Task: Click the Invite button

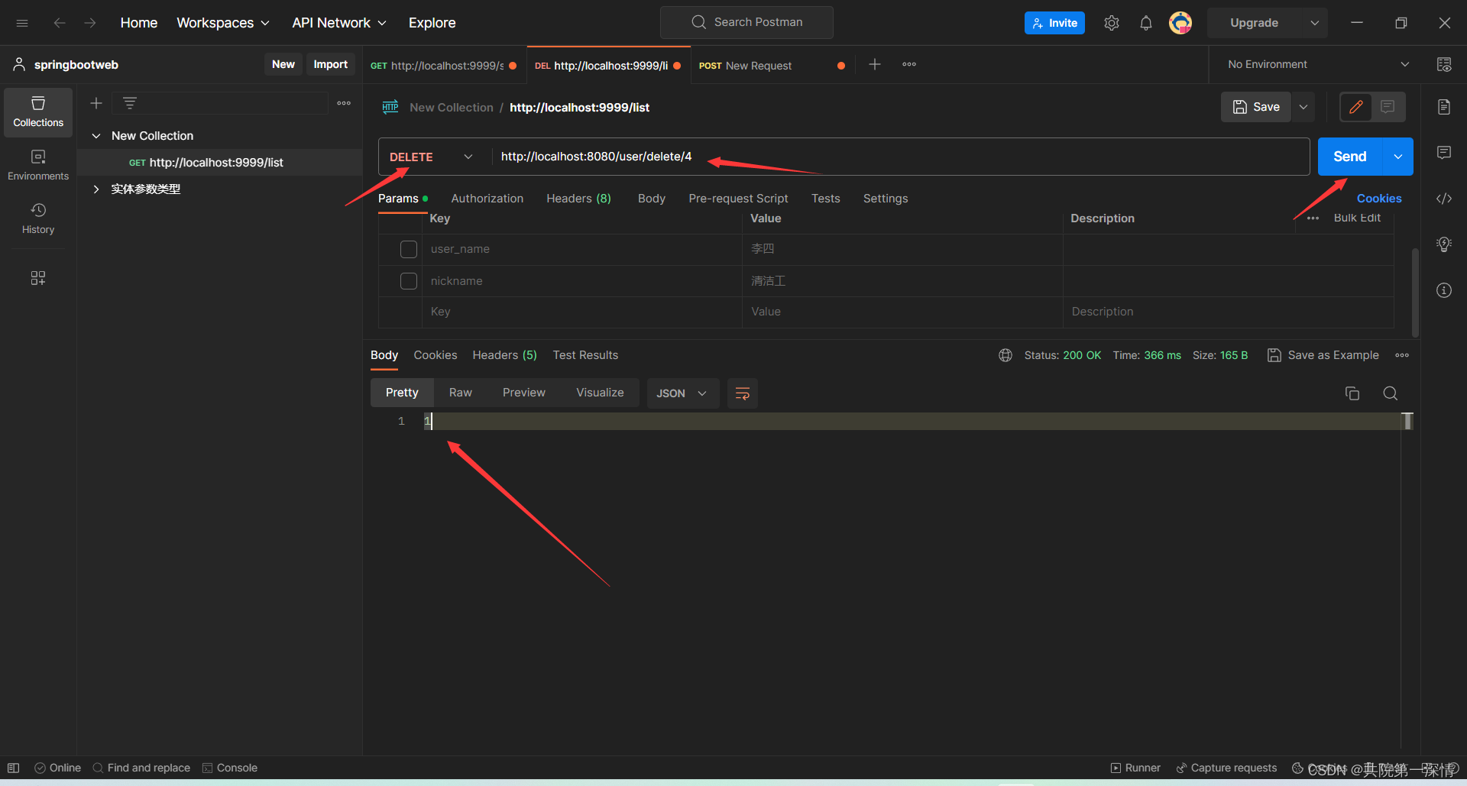Action: [x=1054, y=23]
